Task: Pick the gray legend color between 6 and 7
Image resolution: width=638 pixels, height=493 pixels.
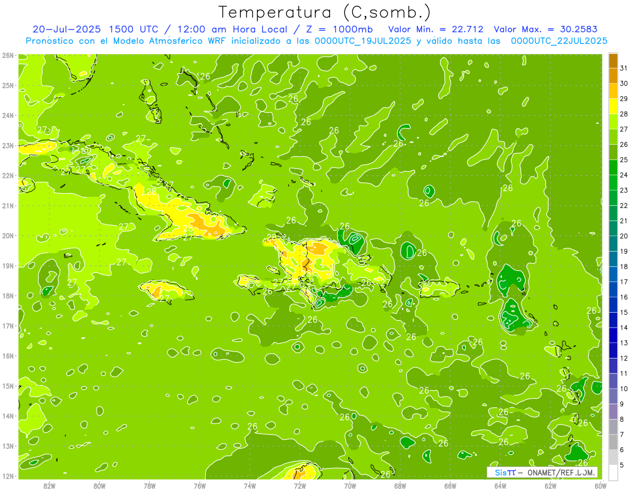Action: [x=613, y=441]
